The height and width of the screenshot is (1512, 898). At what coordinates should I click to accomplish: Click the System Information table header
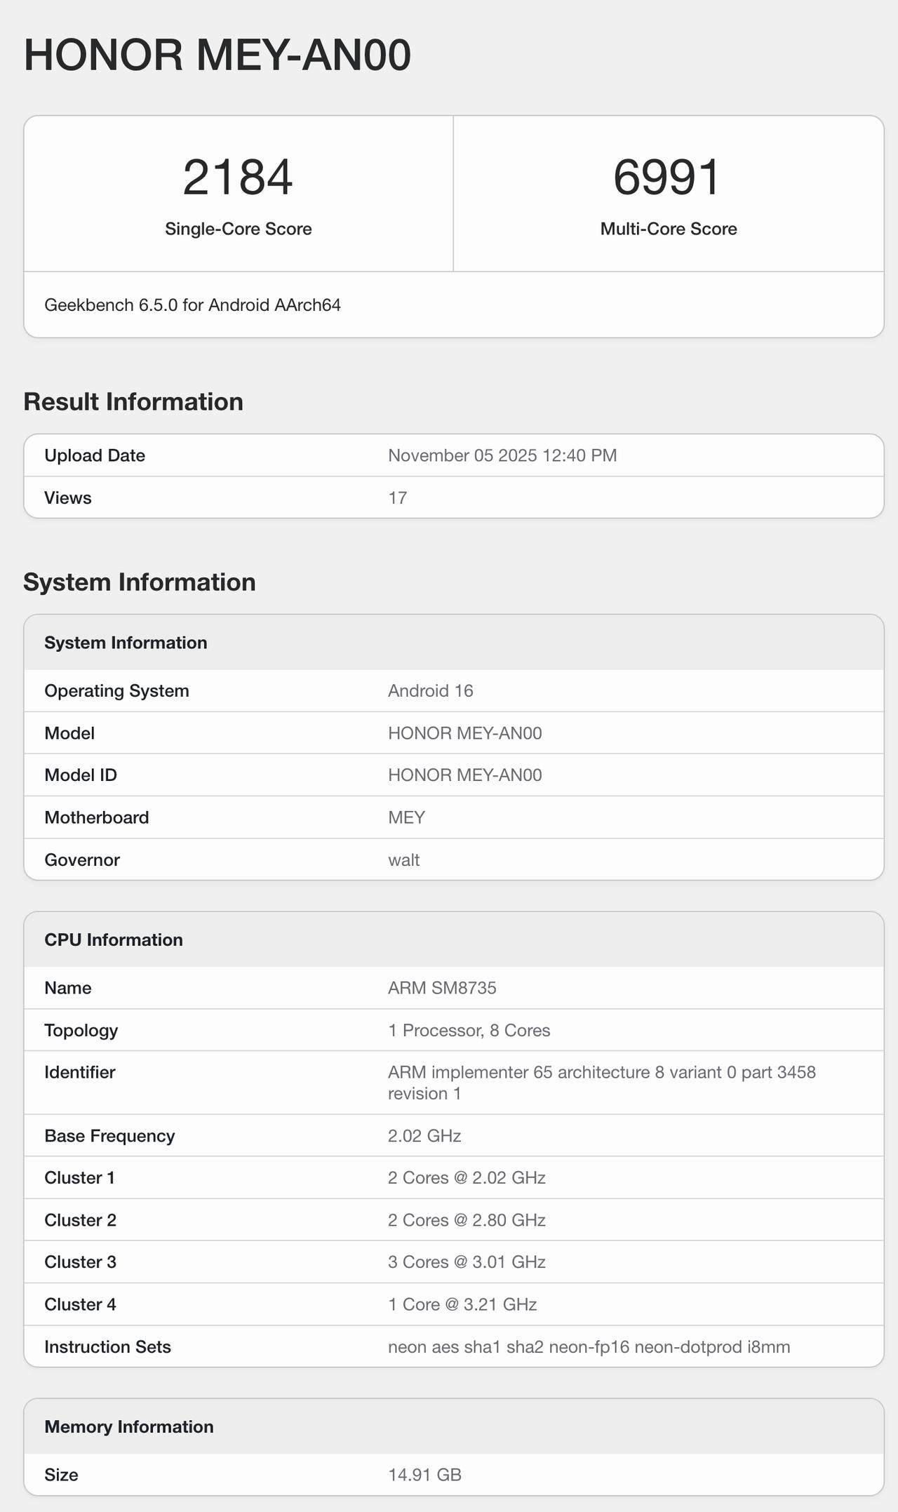(126, 643)
